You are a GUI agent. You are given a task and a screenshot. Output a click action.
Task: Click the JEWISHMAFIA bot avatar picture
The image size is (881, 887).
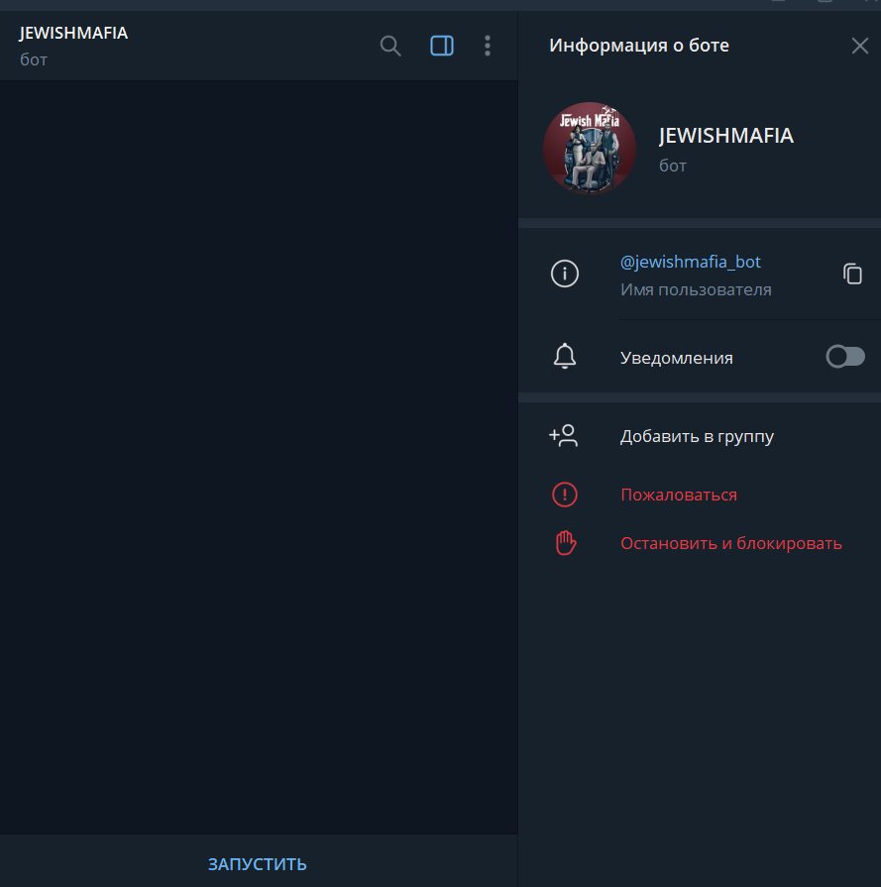590,148
